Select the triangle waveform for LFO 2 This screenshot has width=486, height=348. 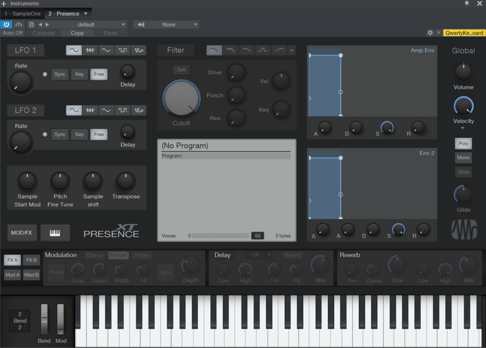[106, 110]
